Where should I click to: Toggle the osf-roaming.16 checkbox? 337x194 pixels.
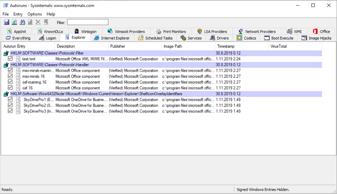(x=10, y=82)
